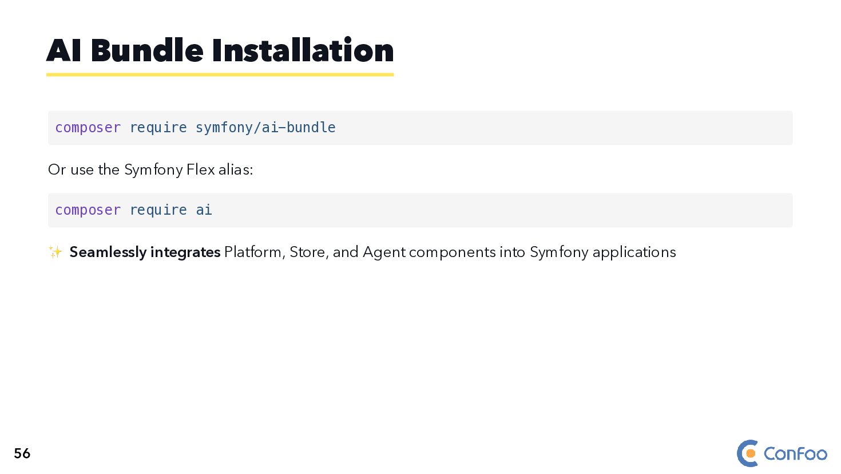This screenshot has width=841, height=474.
Task: Click "composer" in the ai-bundle command
Action: pos(88,128)
